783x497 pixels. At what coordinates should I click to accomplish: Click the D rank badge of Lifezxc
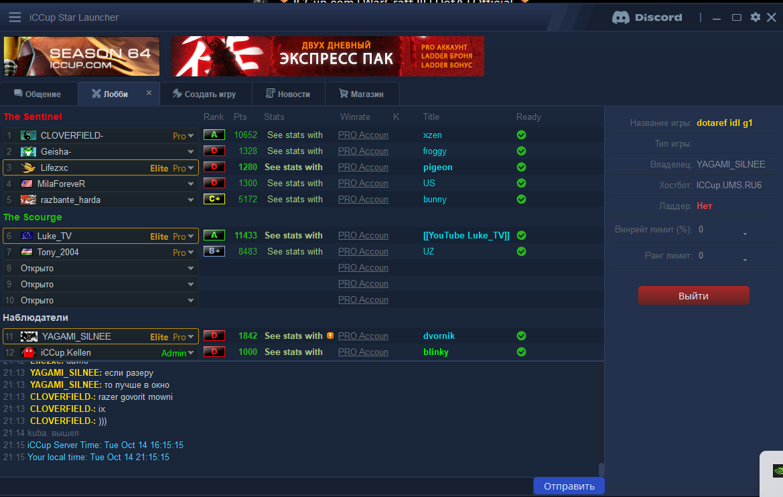tap(214, 167)
